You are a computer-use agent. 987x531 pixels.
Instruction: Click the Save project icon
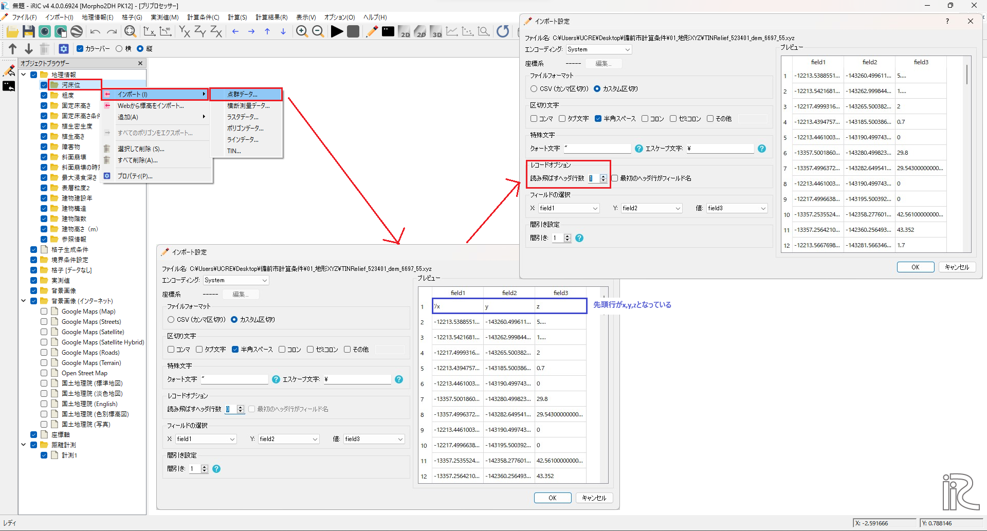(x=29, y=32)
